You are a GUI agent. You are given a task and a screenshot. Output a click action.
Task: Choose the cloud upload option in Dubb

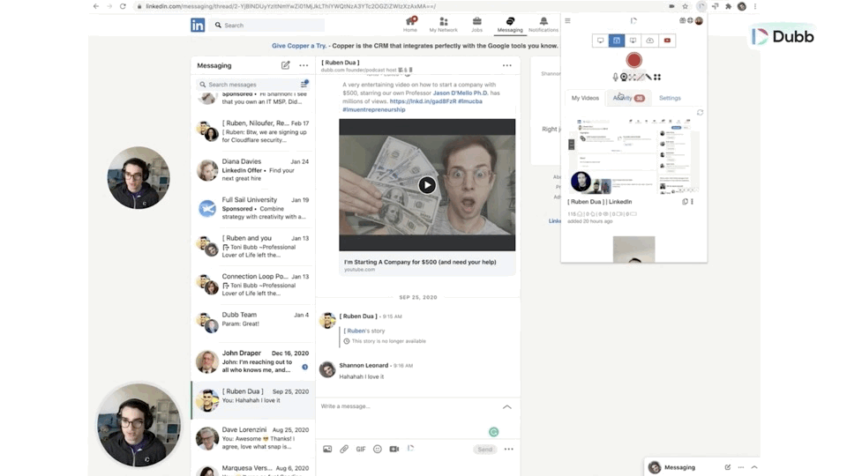coord(650,41)
